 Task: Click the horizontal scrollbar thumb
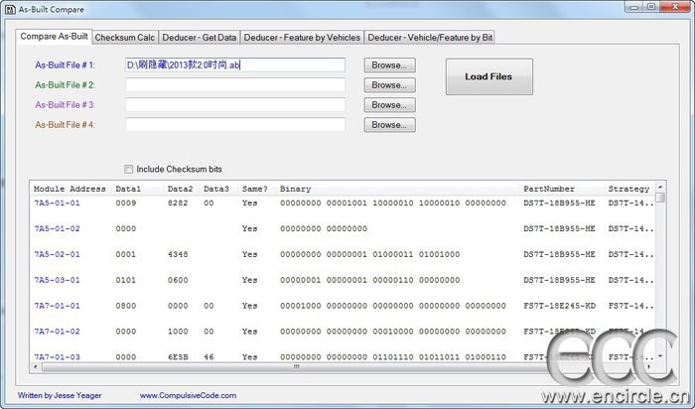(x=296, y=367)
